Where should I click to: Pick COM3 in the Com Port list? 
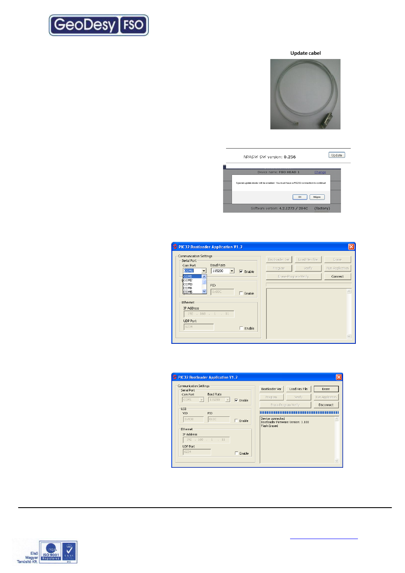[x=192, y=284]
